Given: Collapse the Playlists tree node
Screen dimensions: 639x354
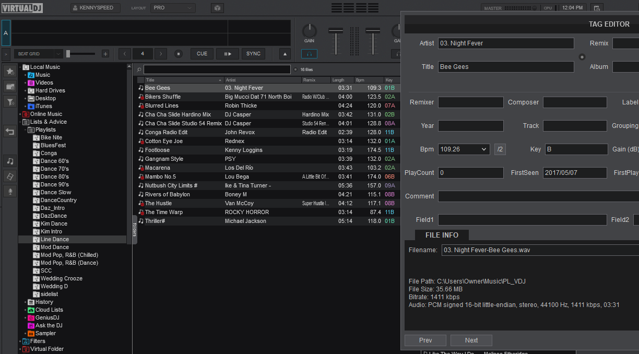Looking at the screenshot, I should tap(26, 130).
